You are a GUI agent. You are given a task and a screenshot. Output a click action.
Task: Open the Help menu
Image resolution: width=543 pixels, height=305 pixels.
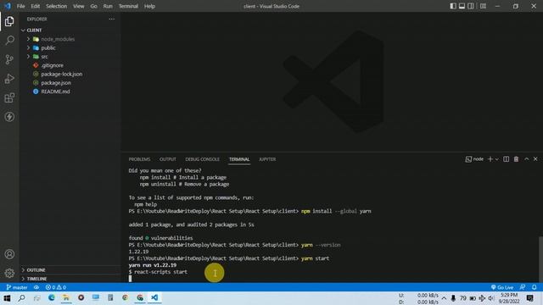(x=149, y=6)
